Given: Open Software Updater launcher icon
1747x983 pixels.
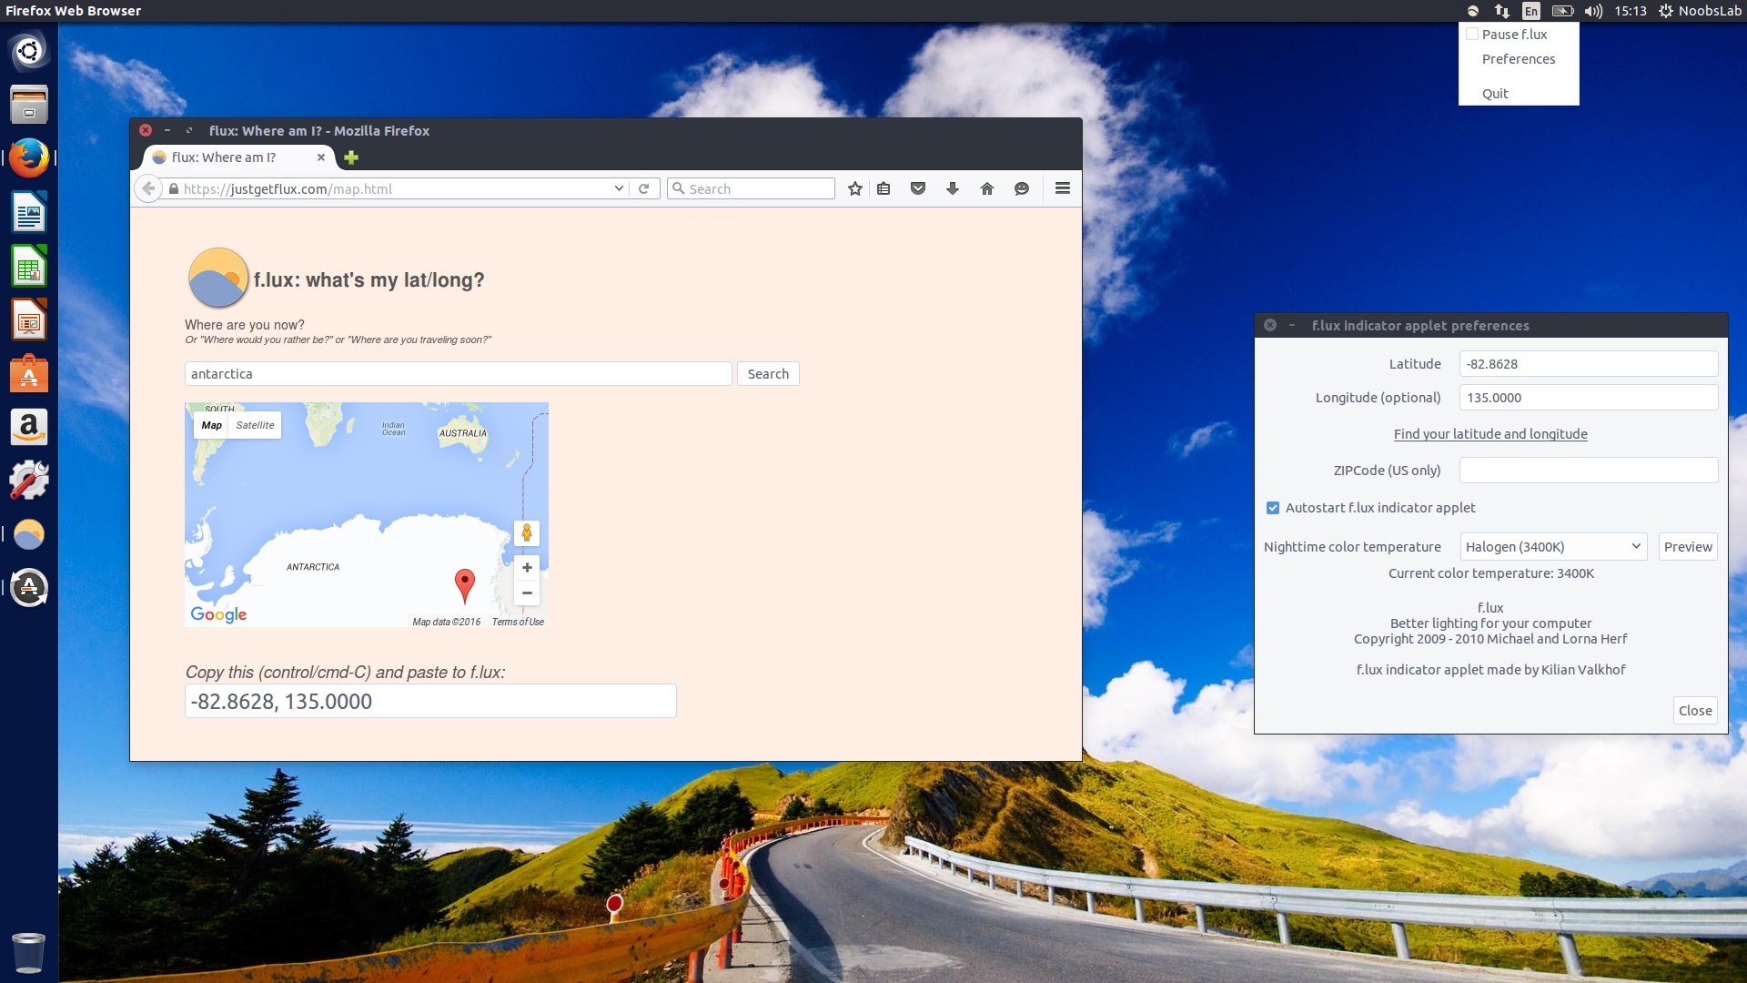Looking at the screenshot, I should [x=29, y=588].
